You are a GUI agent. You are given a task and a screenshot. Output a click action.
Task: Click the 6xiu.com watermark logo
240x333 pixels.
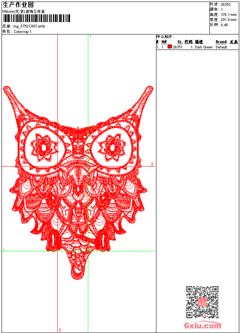point(202,326)
